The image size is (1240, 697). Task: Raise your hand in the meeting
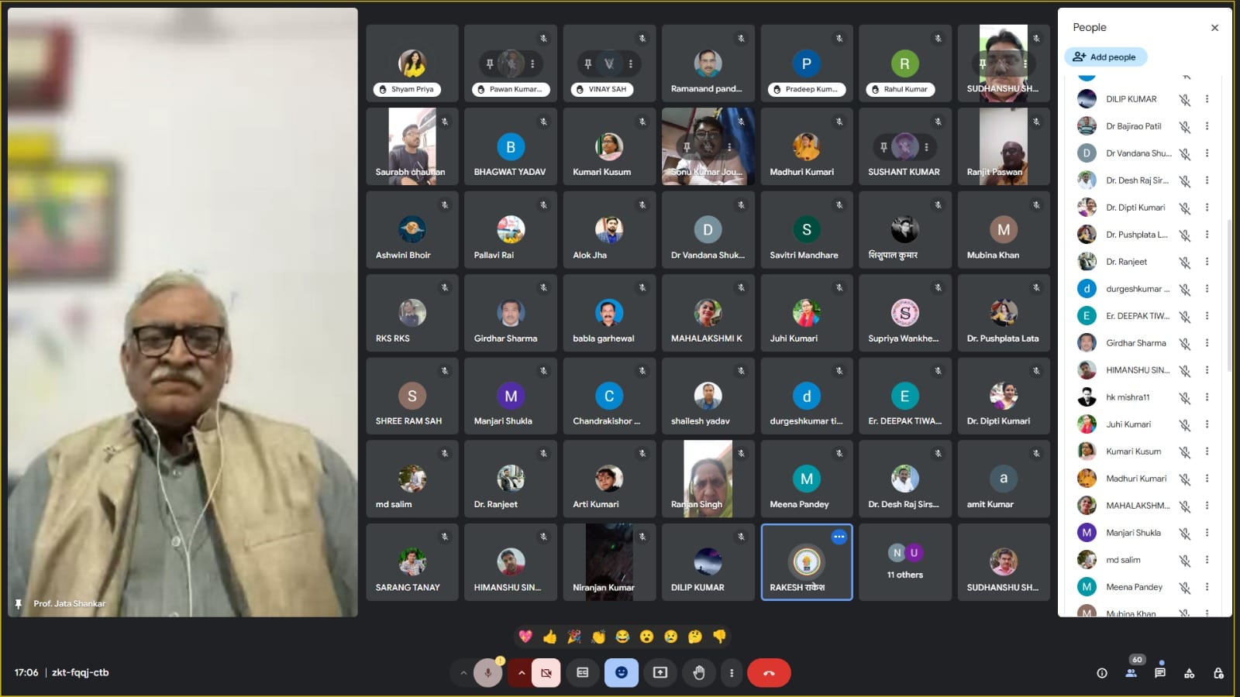coord(699,673)
